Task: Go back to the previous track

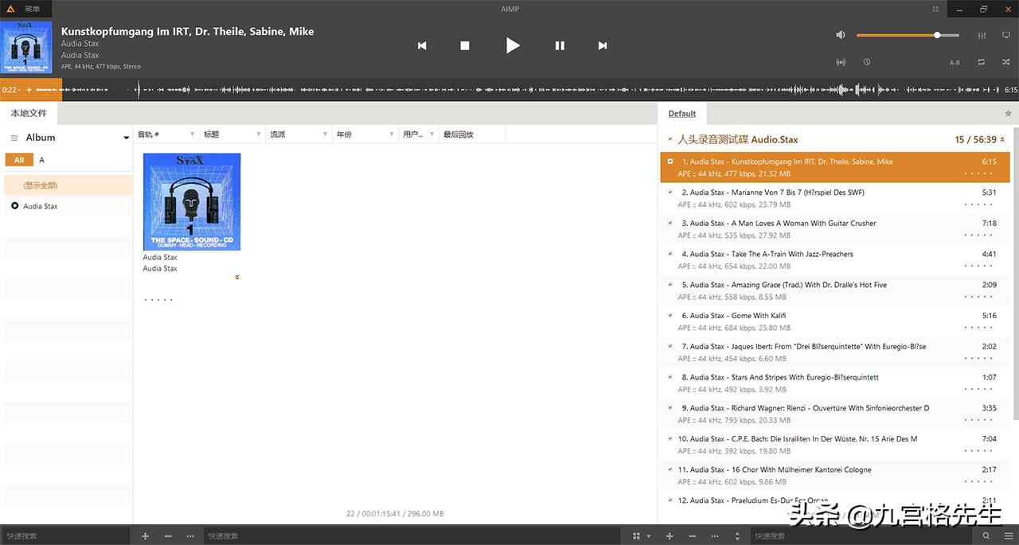Action: 422,46
